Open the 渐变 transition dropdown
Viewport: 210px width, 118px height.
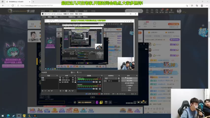coord(111,78)
